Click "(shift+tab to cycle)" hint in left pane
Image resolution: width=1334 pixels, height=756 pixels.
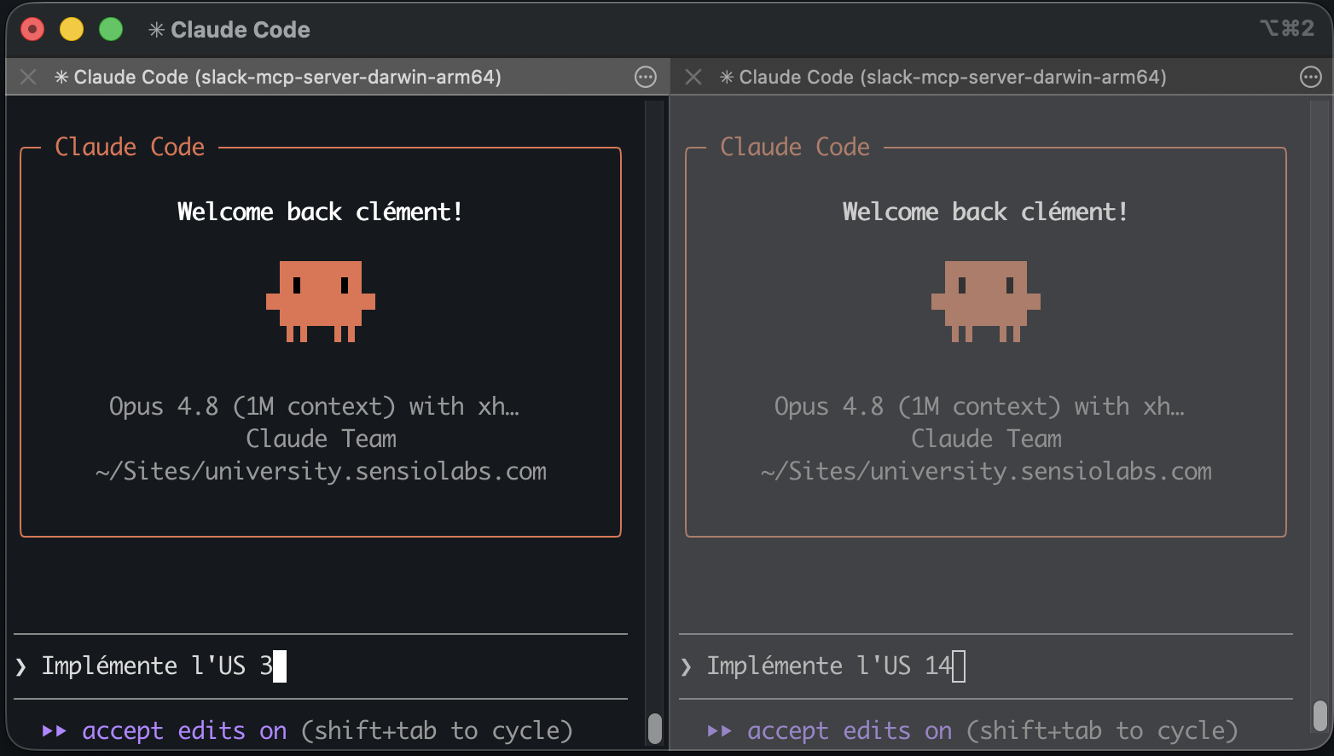point(437,731)
